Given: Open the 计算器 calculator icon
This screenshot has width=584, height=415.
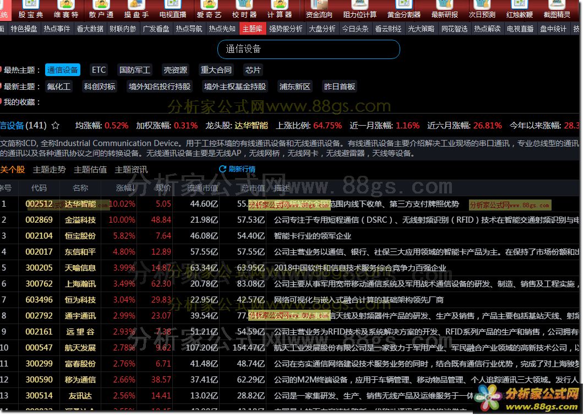Looking at the screenshot, I should click(x=279, y=9).
